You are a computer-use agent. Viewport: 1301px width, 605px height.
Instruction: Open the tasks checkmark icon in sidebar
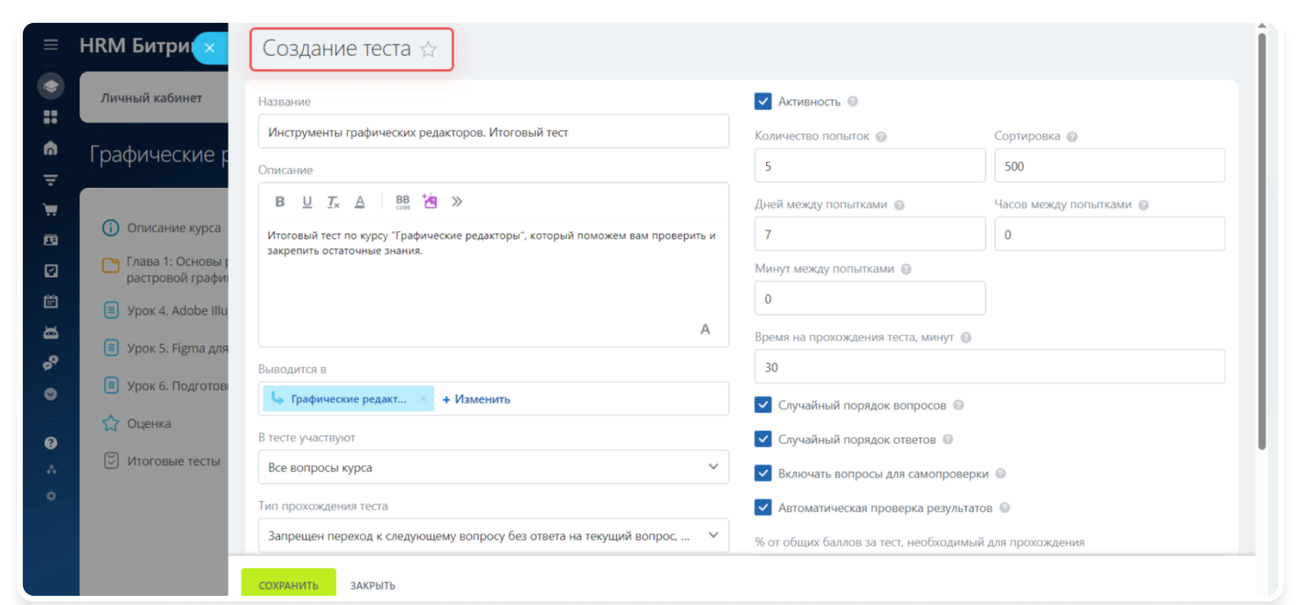click(51, 271)
